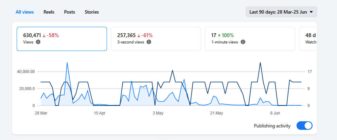Click the 40,000.00 y-axis label

point(26,72)
